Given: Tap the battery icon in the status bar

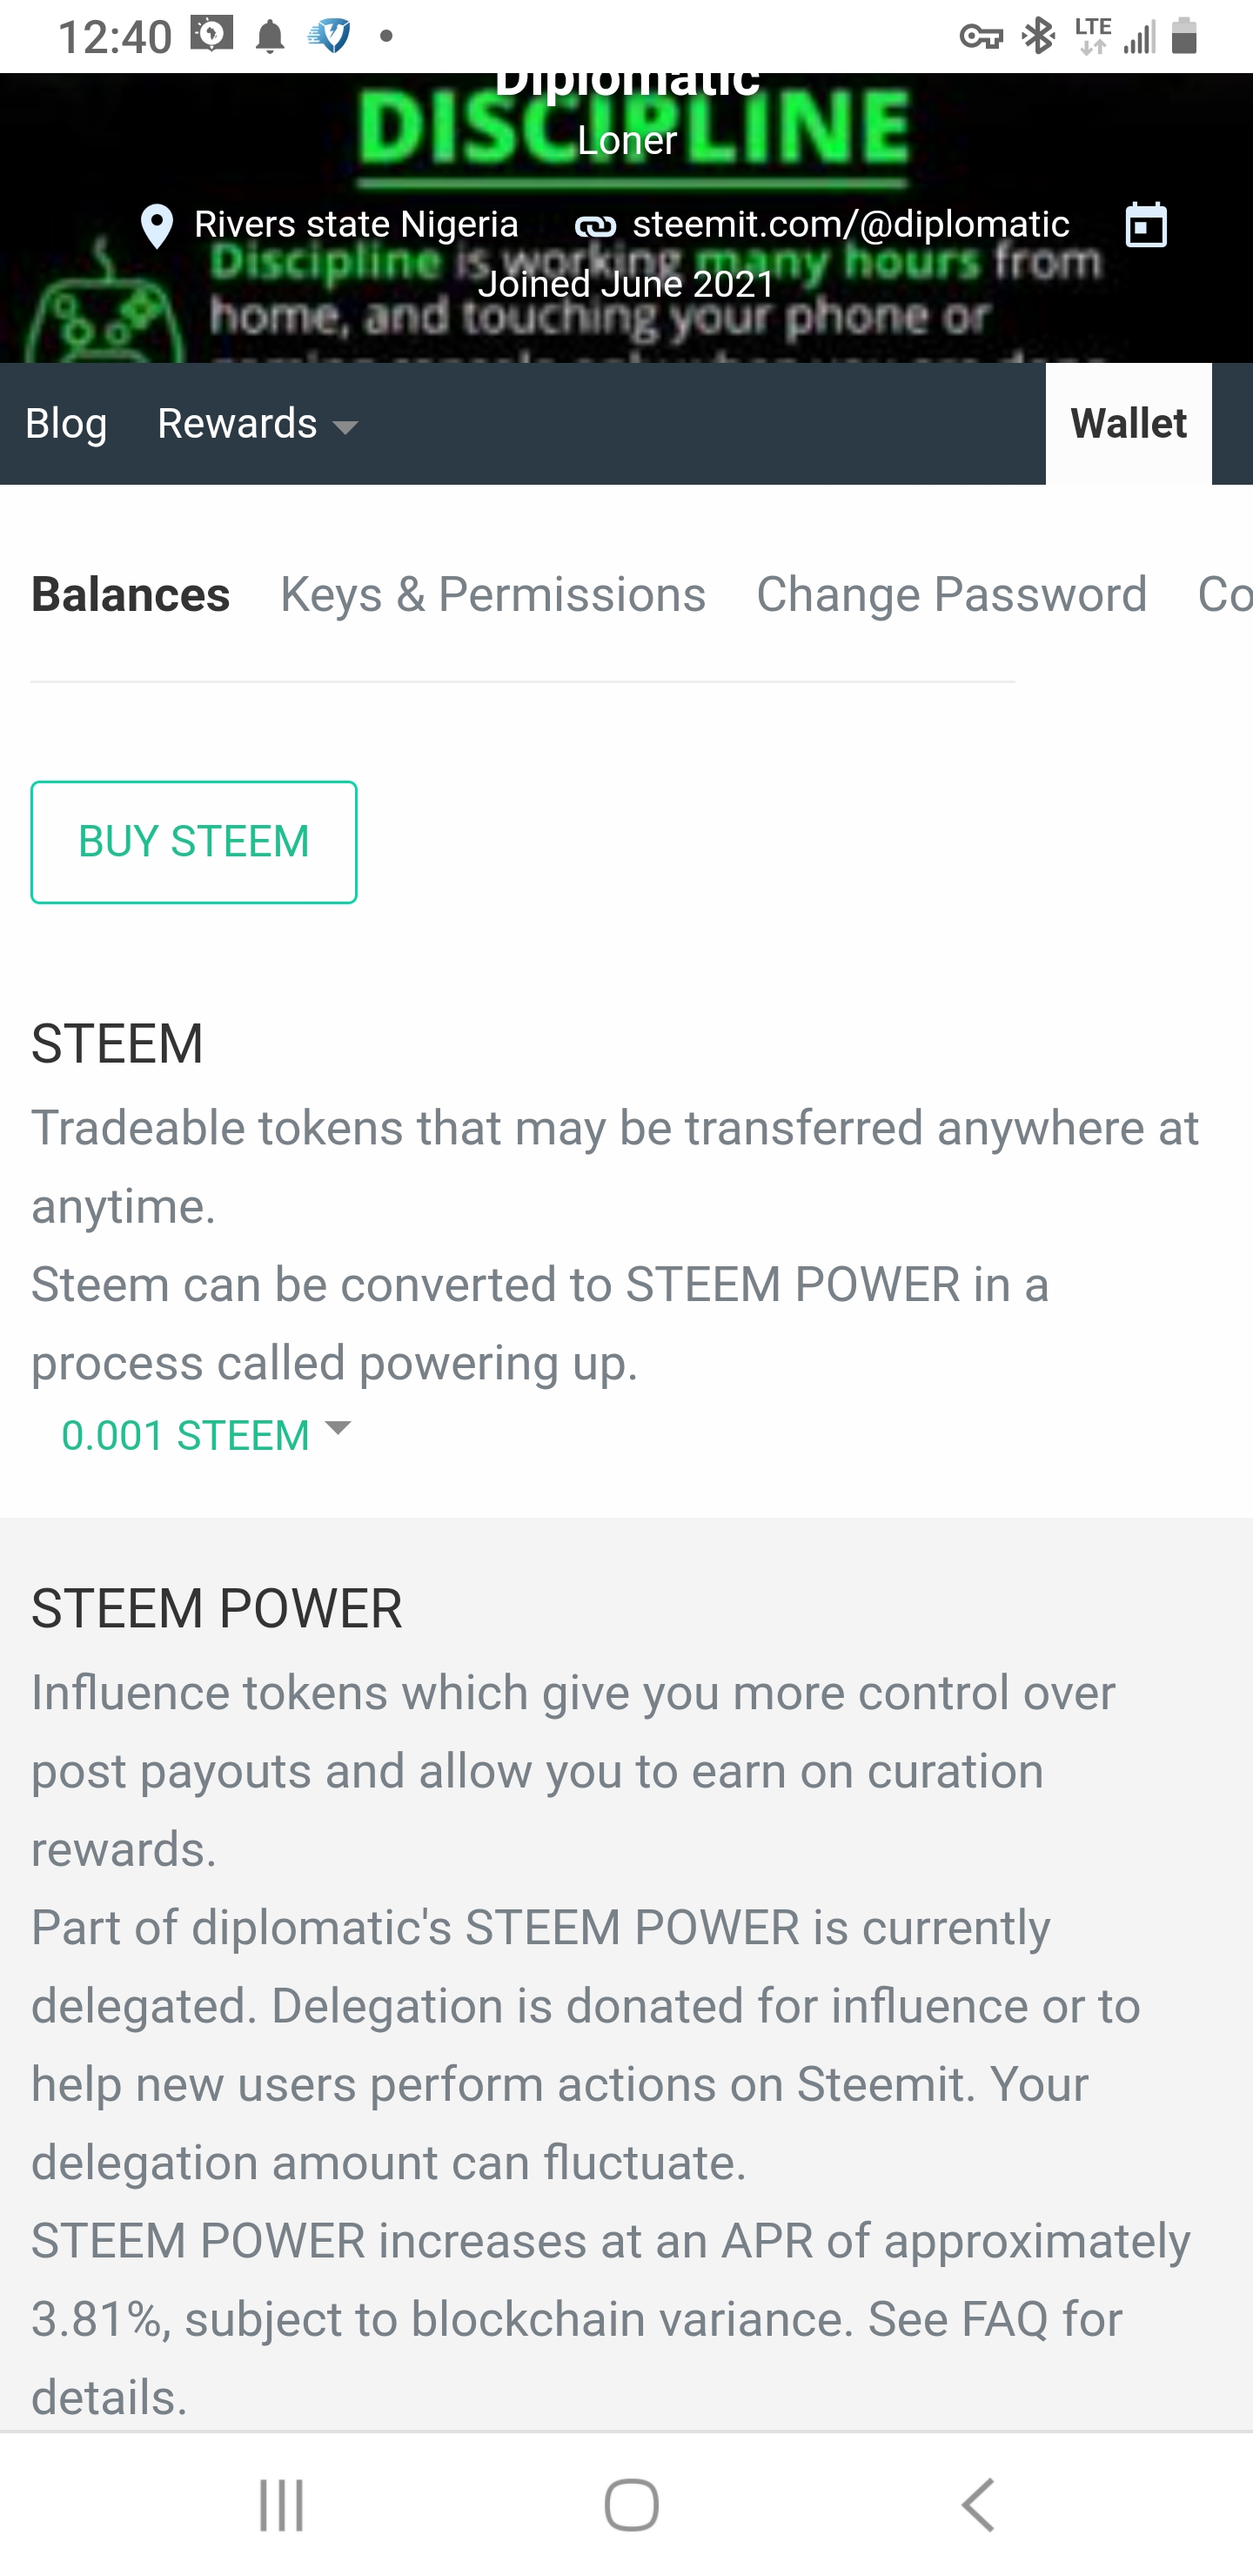Looking at the screenshot, I should [1184, 36].
